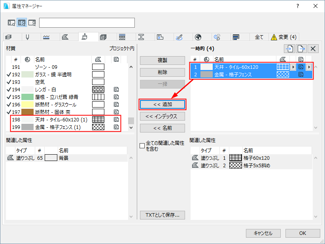Open the 変更 (4) tab
This screenshot has height=244, width=325.
[284, 37]
